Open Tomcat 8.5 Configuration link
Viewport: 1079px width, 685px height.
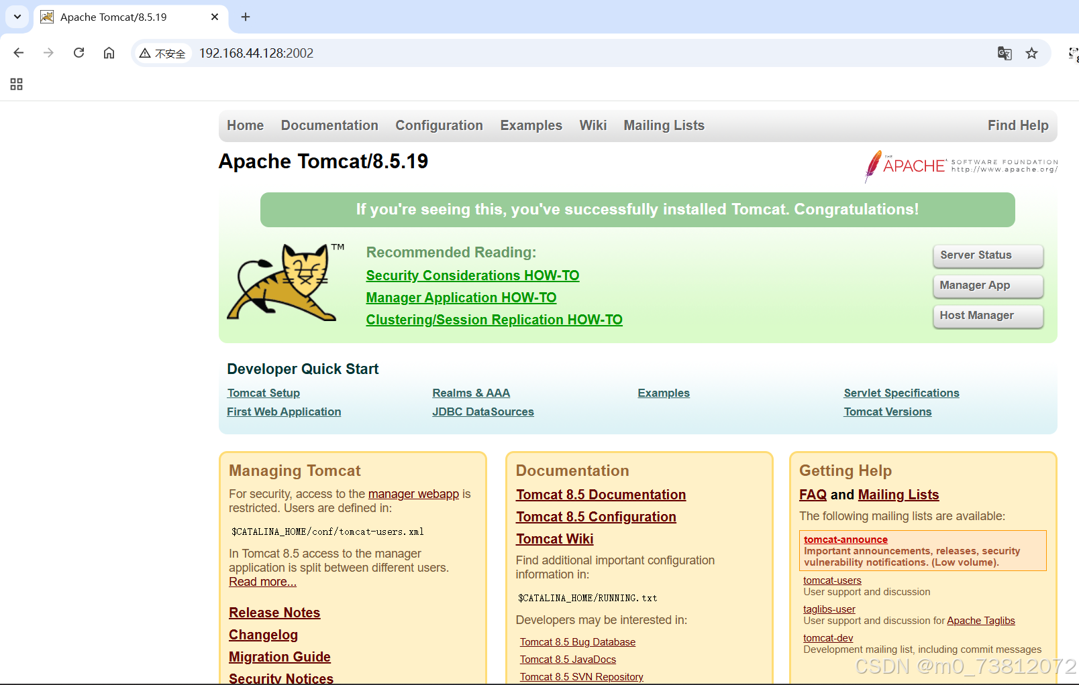coord(596,517)
